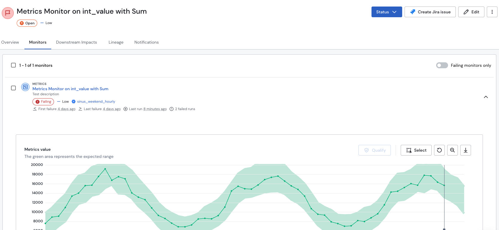Select the Monitors tab

pos(38,42)
